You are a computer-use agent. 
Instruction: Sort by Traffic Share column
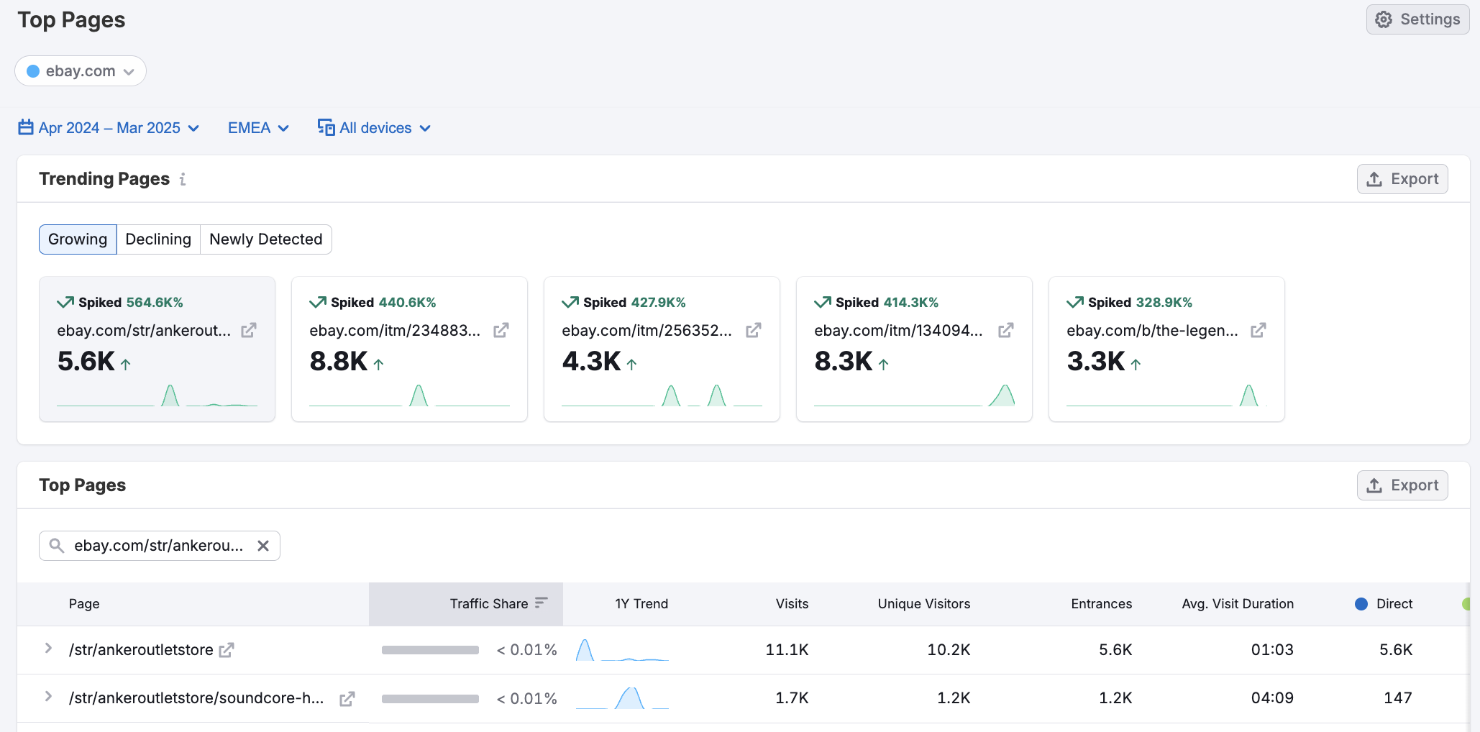pyautogui.click(x=489, y=604)
